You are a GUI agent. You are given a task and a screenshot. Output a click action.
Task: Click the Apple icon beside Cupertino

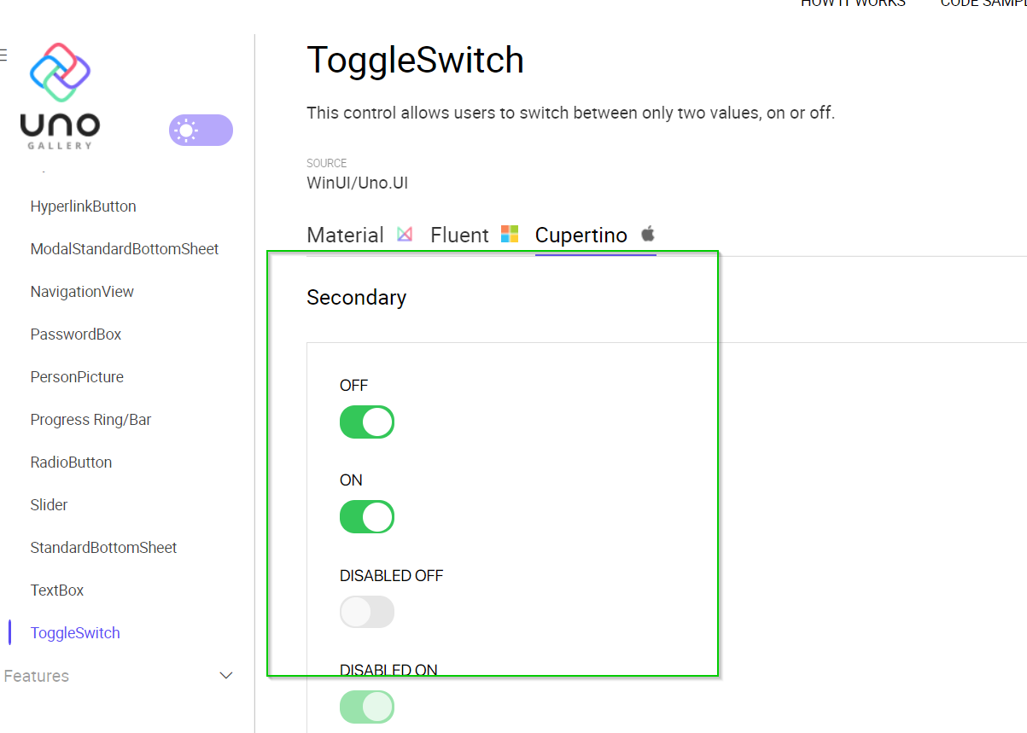coord(647,234)
